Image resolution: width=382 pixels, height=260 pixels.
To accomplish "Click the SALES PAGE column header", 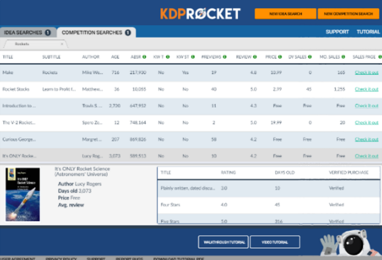I will tap(364, 57).
